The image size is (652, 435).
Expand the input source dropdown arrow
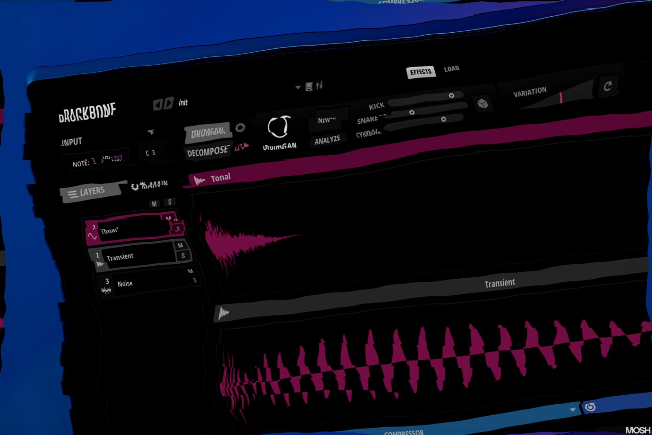click(x=151, y=132)
